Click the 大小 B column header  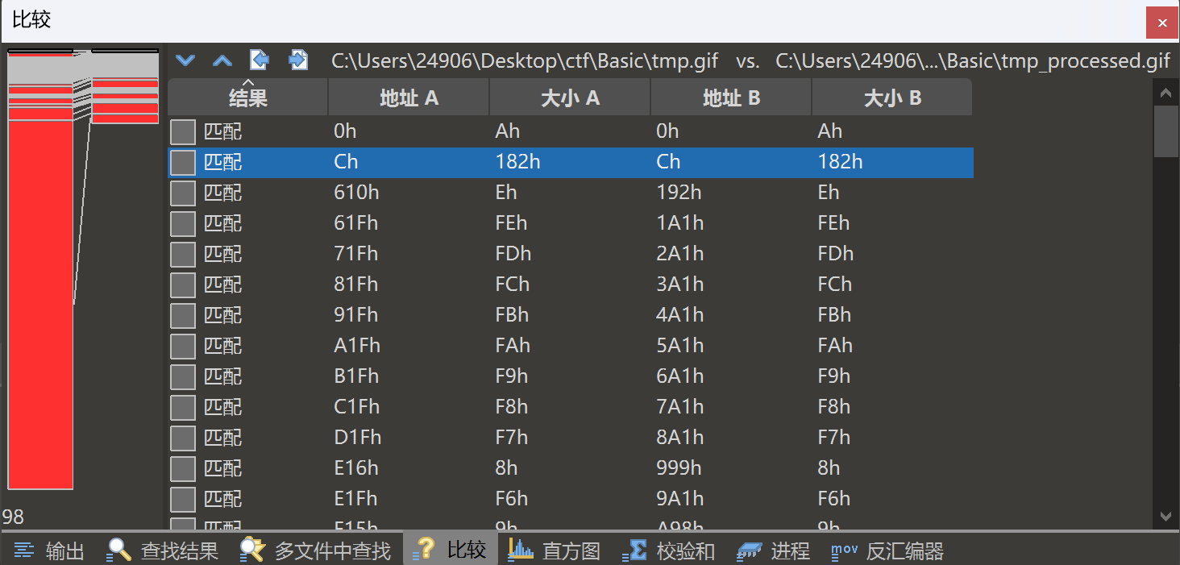(891, 98)
